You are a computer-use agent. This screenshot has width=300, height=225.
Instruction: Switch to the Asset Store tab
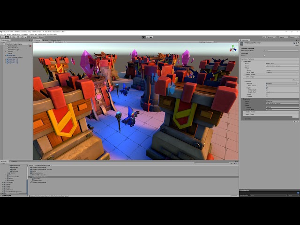[x=56, y=40]
